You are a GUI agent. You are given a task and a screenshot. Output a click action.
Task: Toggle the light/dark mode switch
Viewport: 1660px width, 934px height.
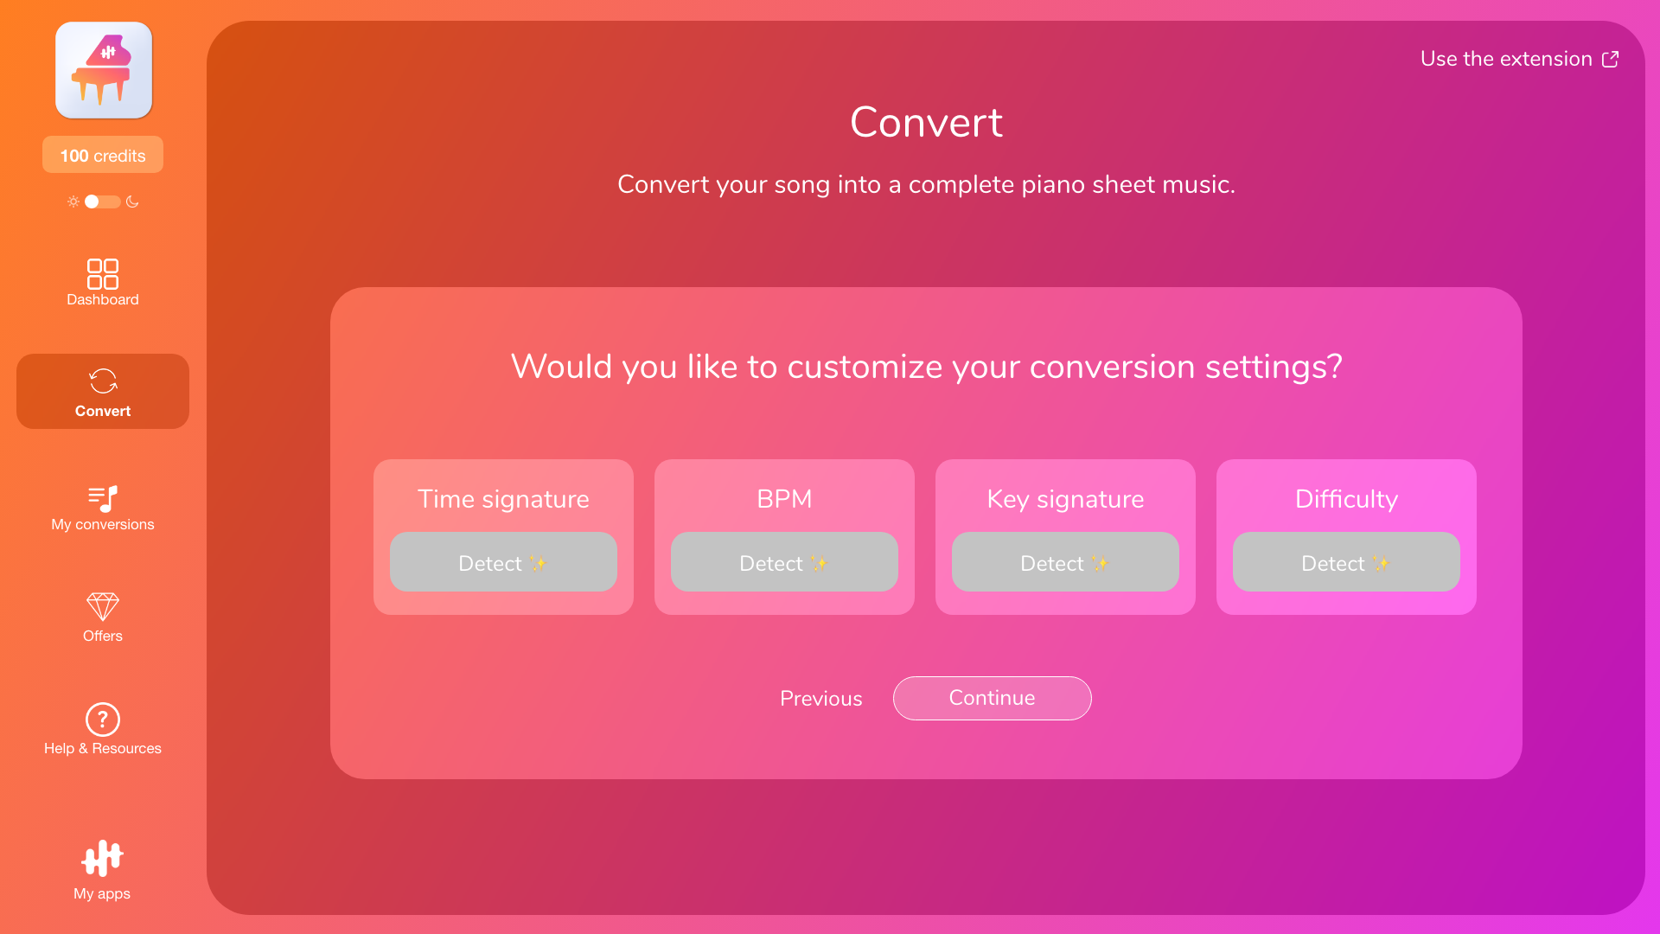click(102, 202)
